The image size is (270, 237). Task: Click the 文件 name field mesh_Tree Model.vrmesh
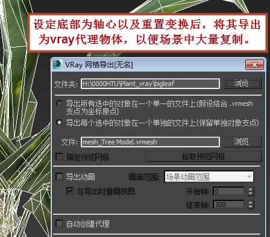[x=150, y=142]
